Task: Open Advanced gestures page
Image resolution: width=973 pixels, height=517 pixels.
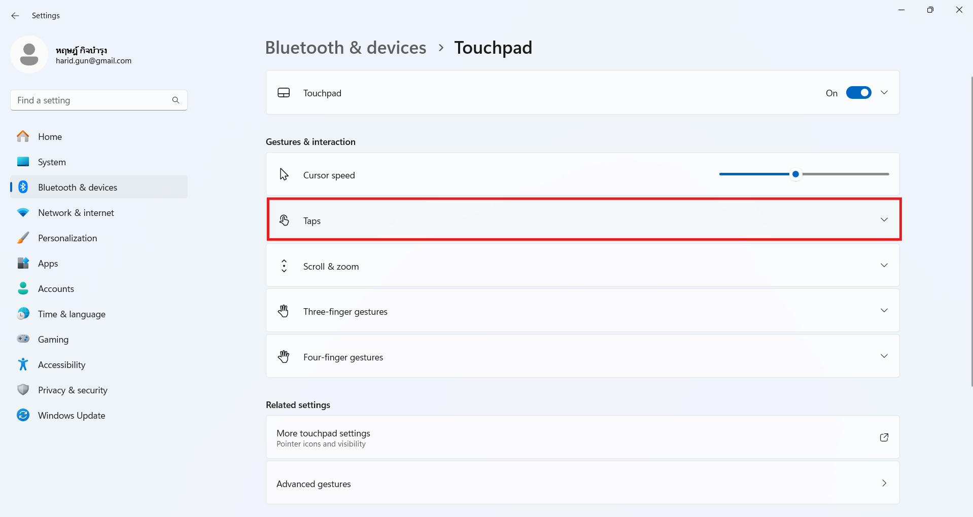Action: click(x=582, y=484)
